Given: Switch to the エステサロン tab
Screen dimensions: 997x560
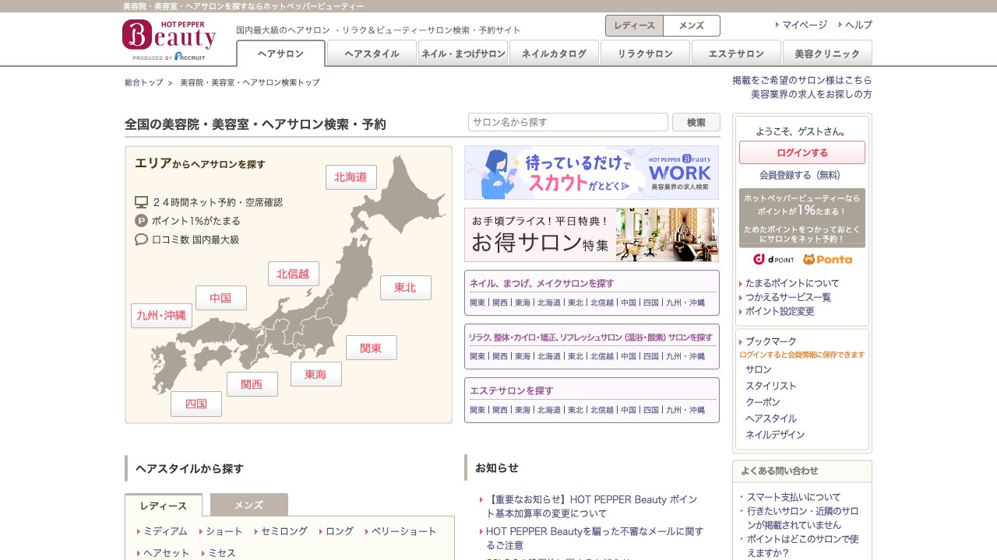Looking at the screenshot, I should coord(735,54).
